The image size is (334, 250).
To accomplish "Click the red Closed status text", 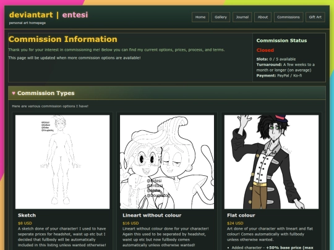I will pyautogui.click(x=265, y=51).
